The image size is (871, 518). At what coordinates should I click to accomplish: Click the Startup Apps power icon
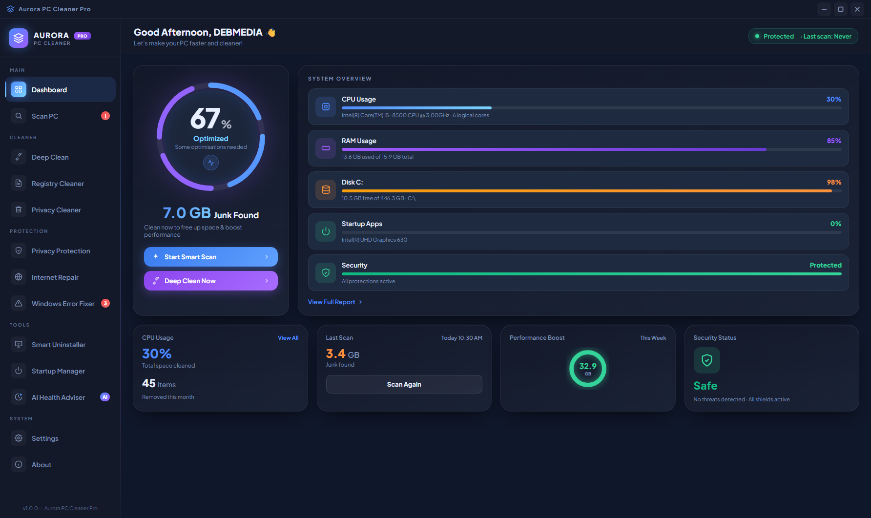pos(326,231)
